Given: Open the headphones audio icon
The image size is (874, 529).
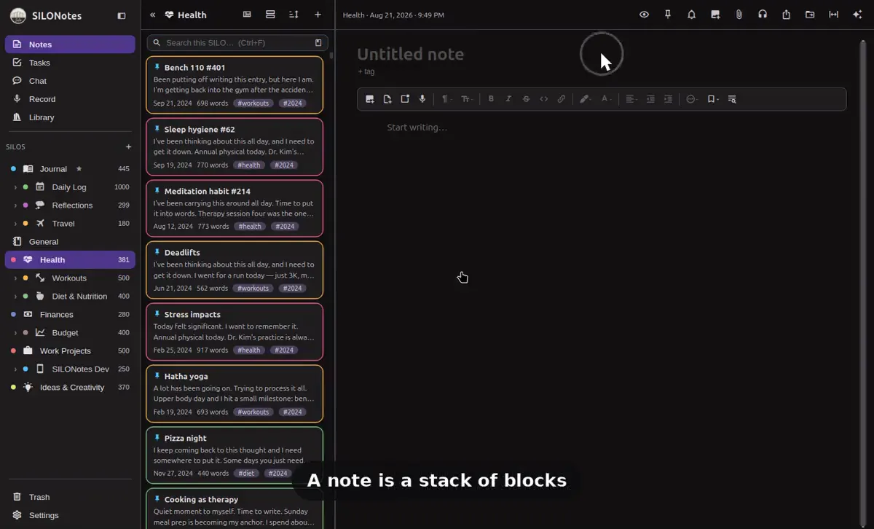Looking at the screenshot, I should coord(763,15).
